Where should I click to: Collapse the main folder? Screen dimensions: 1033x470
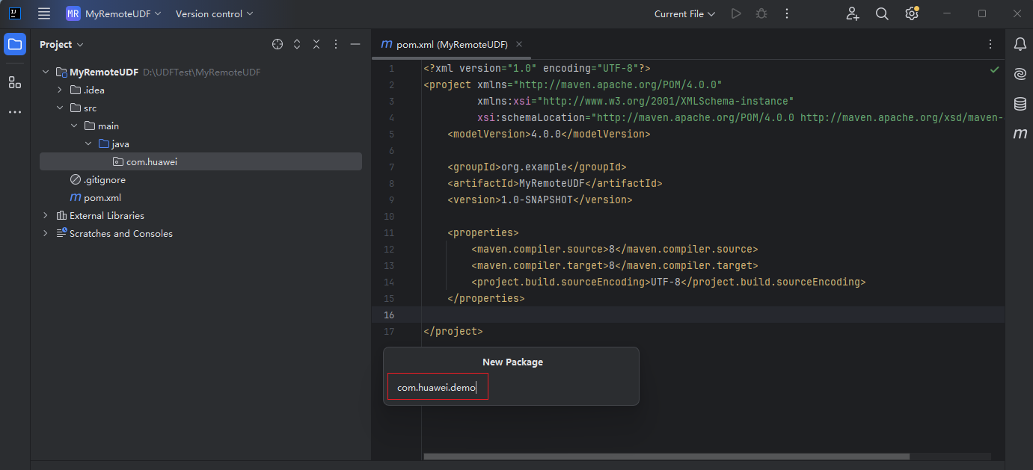coord(74,126)
